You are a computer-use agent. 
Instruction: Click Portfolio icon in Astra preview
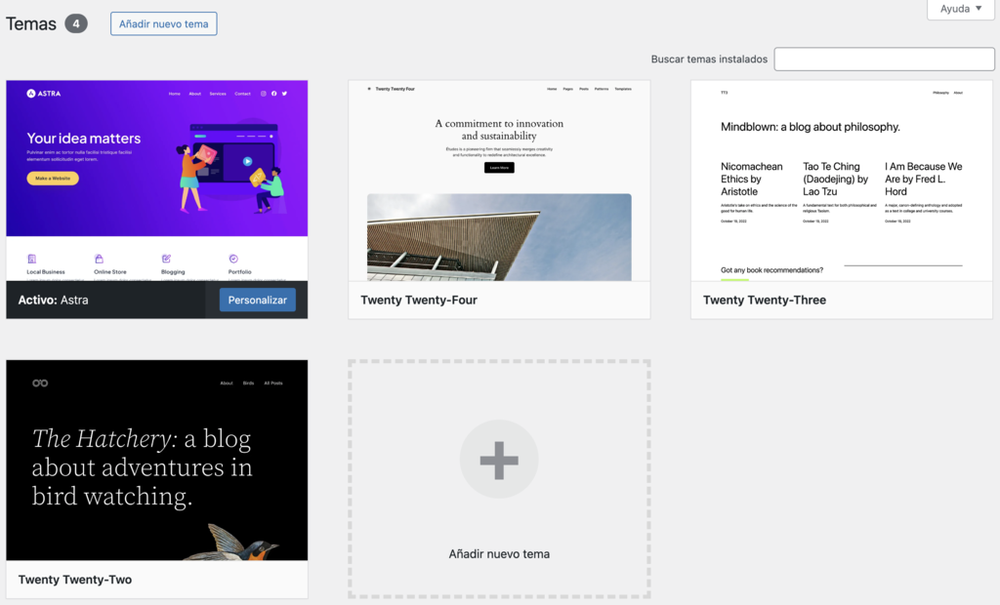point(233,259)
